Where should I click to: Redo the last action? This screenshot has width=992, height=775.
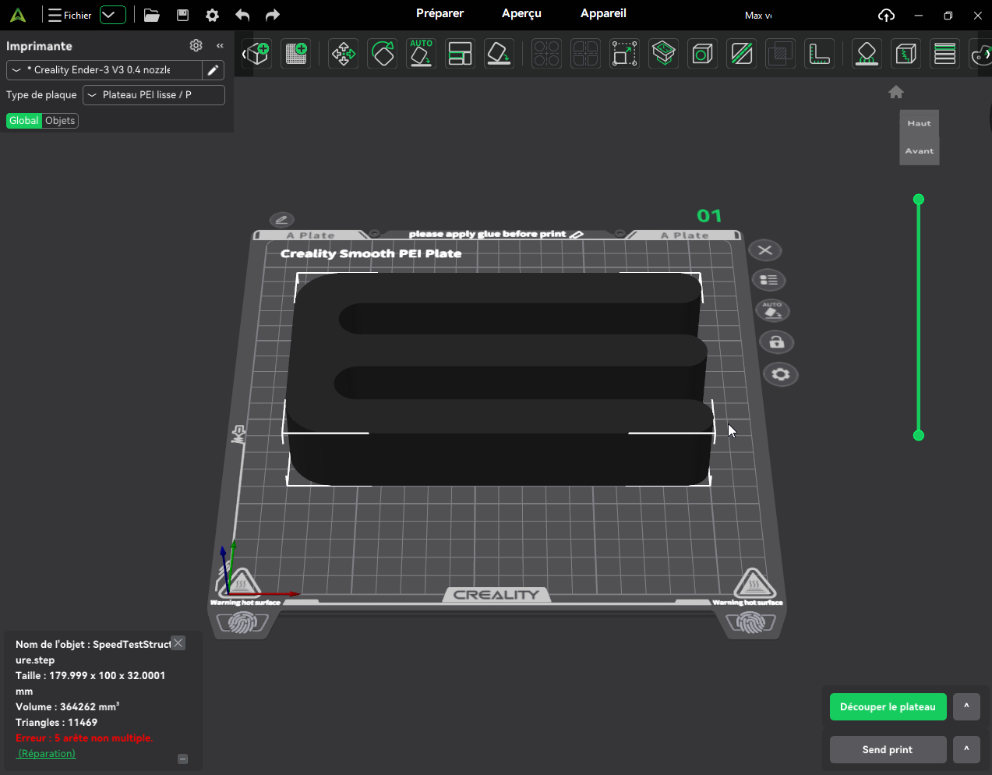click(272, 15)
